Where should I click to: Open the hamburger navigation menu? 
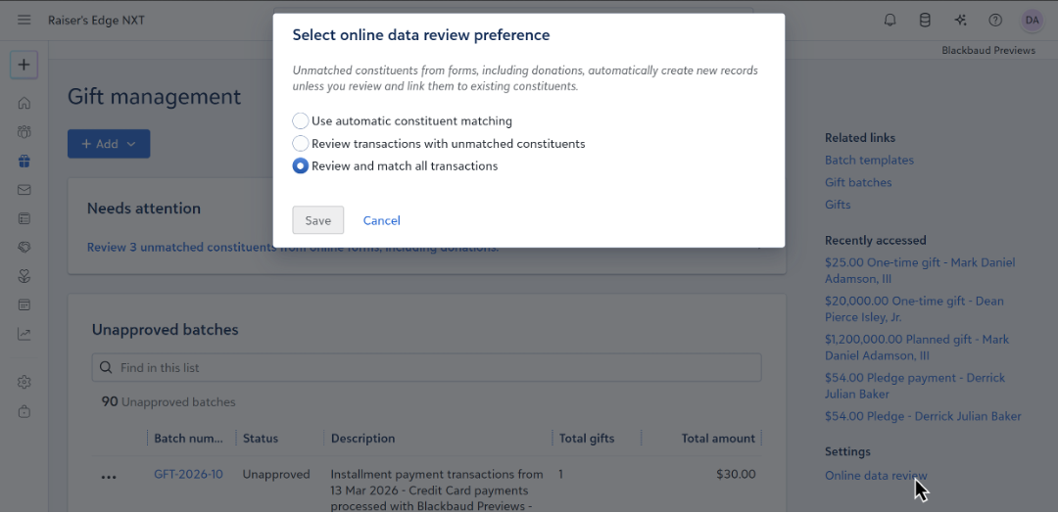24,21
